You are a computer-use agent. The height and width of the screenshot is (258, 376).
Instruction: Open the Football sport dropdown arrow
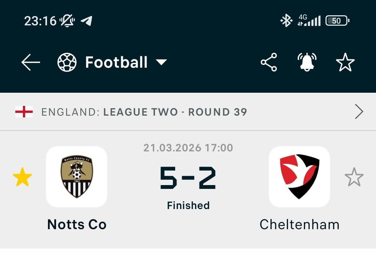tap(161, 63)
